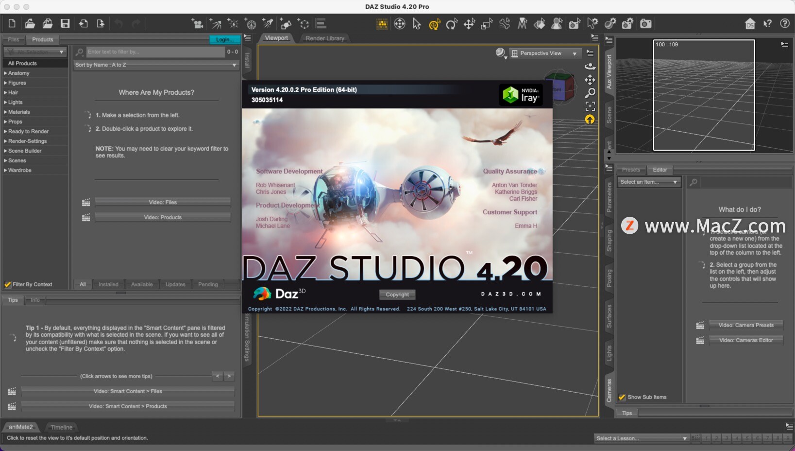Click the Video: Files button

point(163,202)
